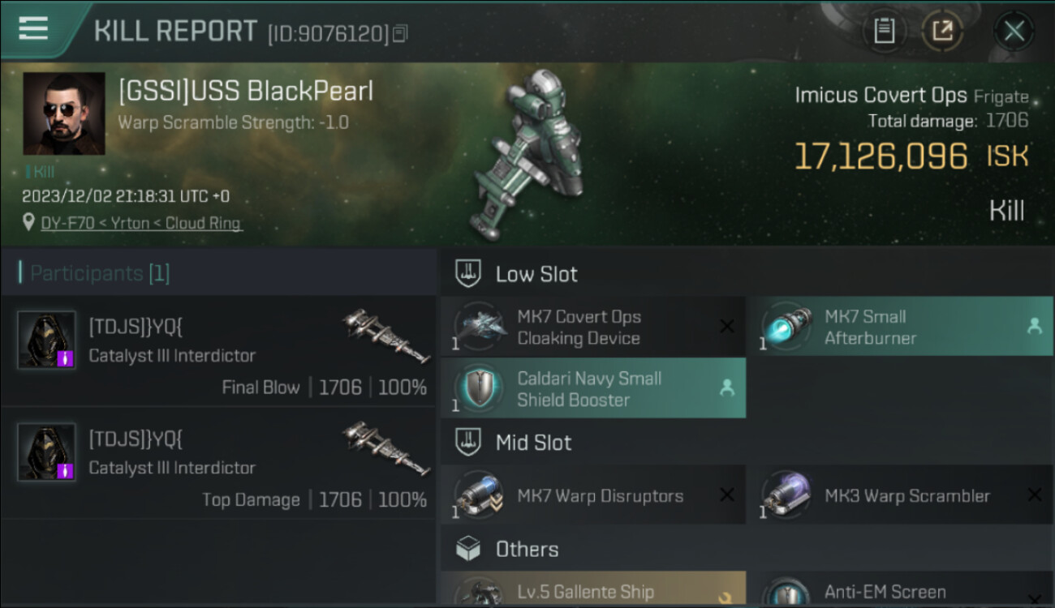Open USS BlackPearl pilot portrait
Viewport: 1055px width, 608px height.
pyautogui.click(x=63, y=113)
